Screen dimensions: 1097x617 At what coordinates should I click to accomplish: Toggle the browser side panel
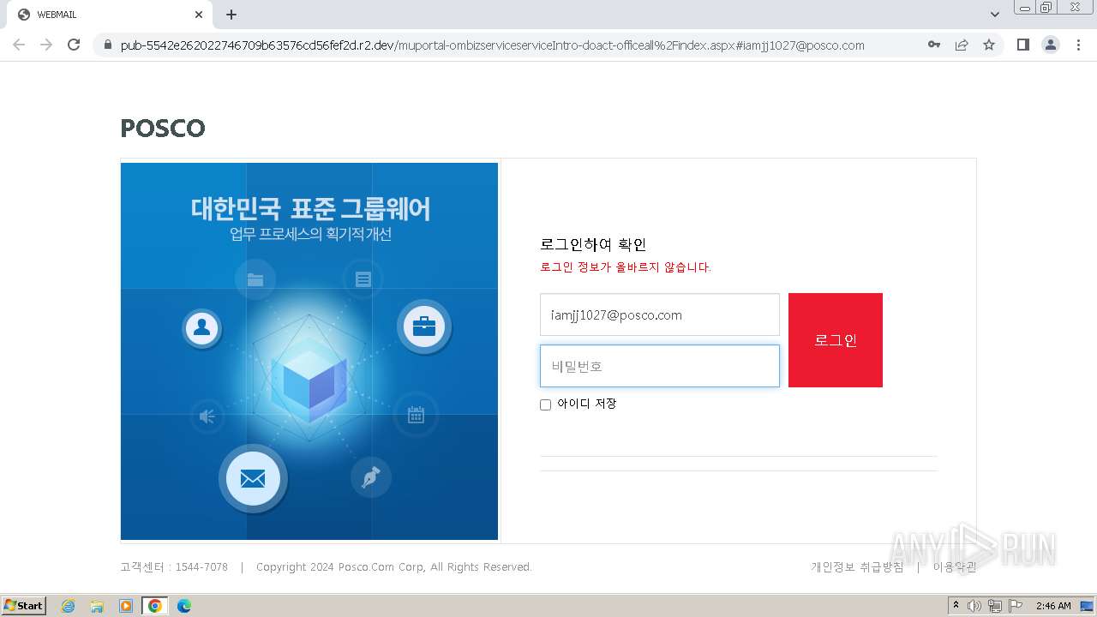click(1023, 45)
